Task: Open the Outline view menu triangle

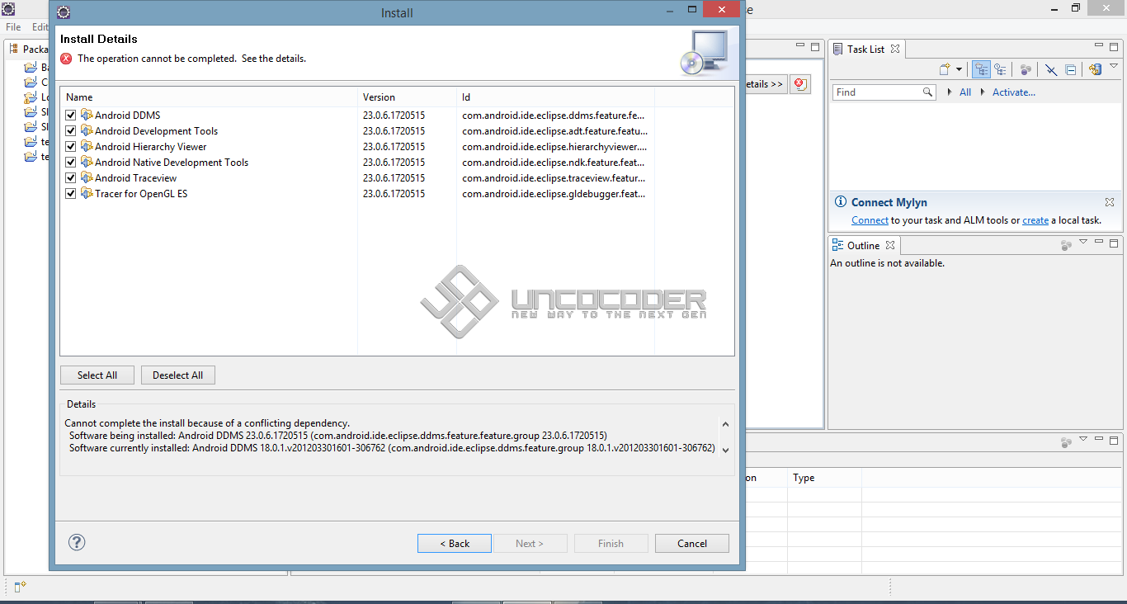Action: click(x=1084, y=242)
